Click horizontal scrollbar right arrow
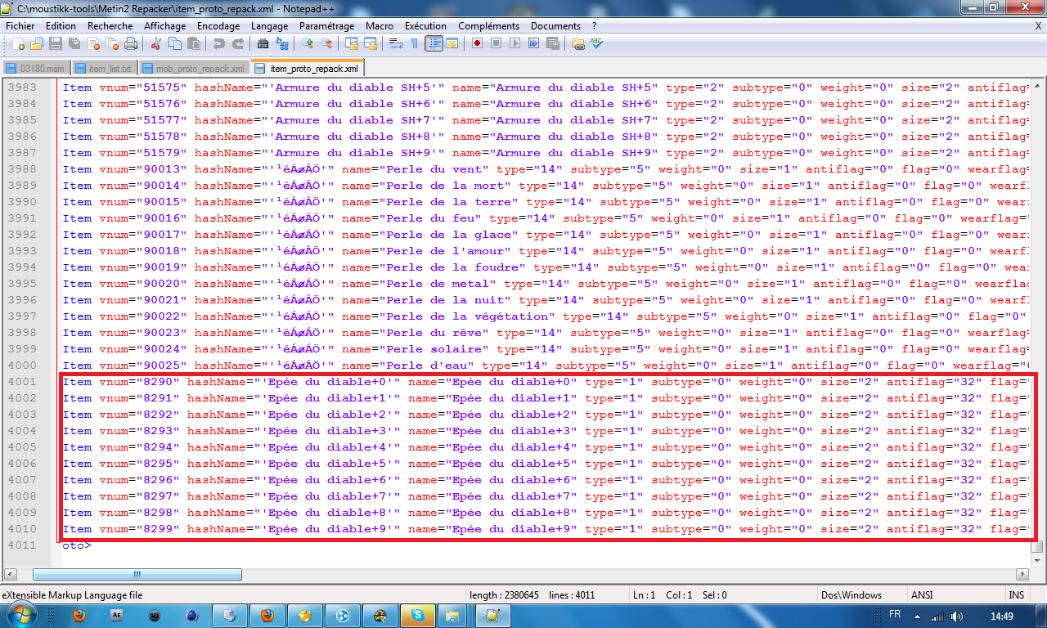The width and height of the screenshot is (1047, 628). pos(1022,574)
